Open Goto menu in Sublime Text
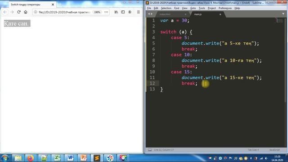This screenshot has width=288, height=162. (193, 8)
